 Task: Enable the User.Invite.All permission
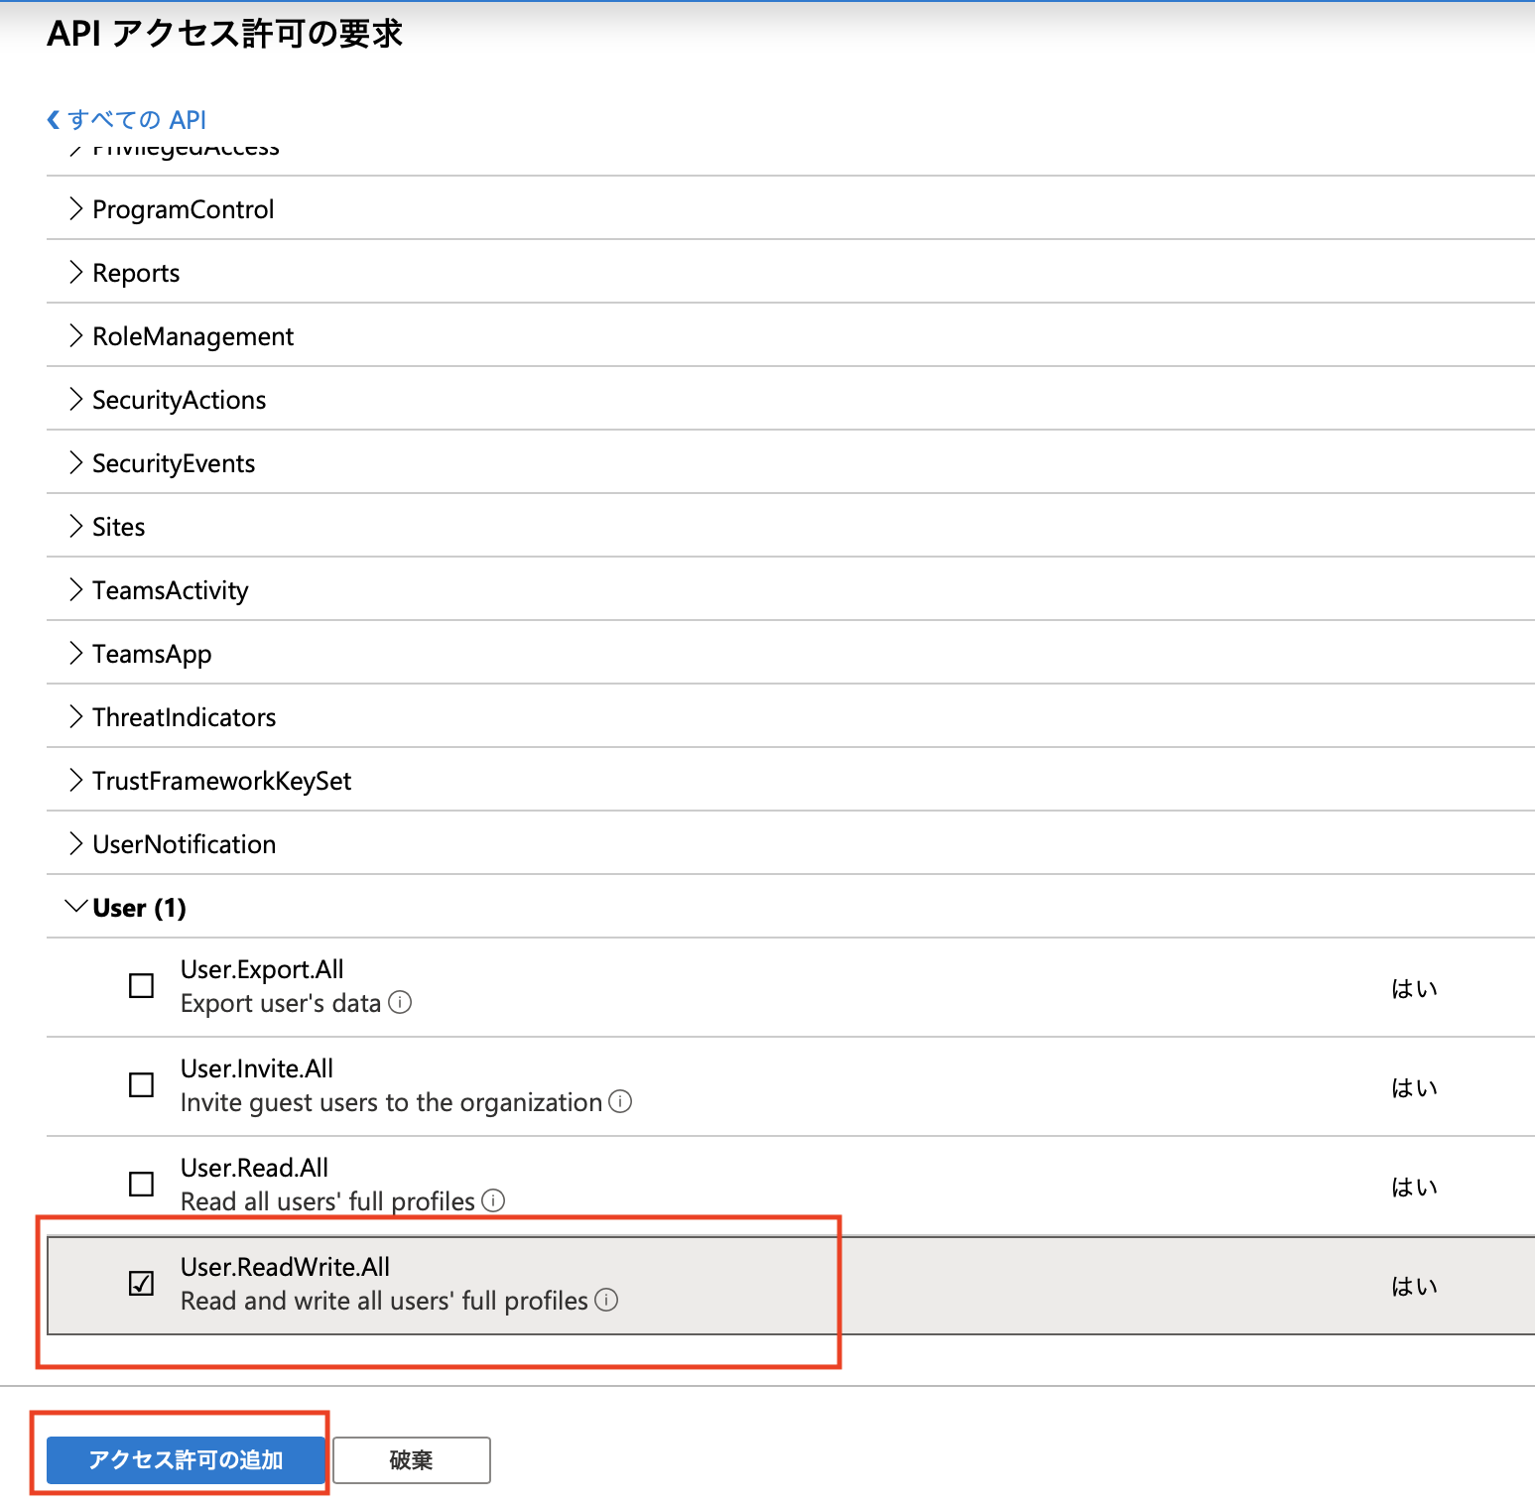pos(141,1084)
